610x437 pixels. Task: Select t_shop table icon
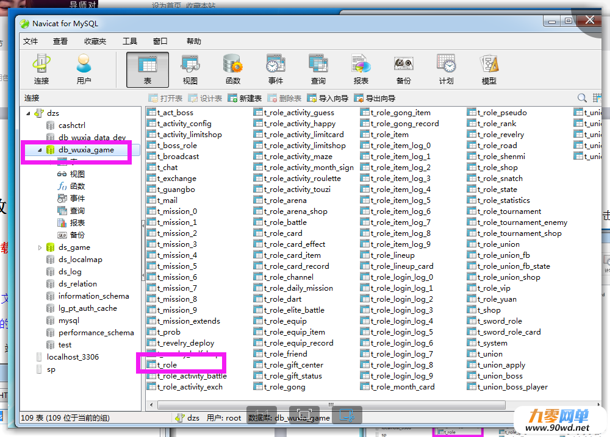471,310
